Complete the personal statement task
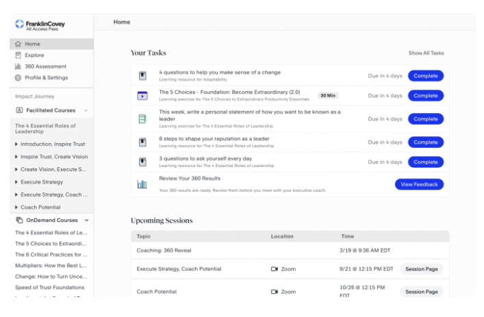484x317 pixels. (426, 119)
